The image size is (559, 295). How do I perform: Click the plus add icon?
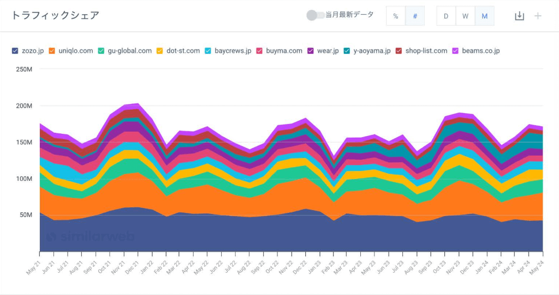(538, 16)
